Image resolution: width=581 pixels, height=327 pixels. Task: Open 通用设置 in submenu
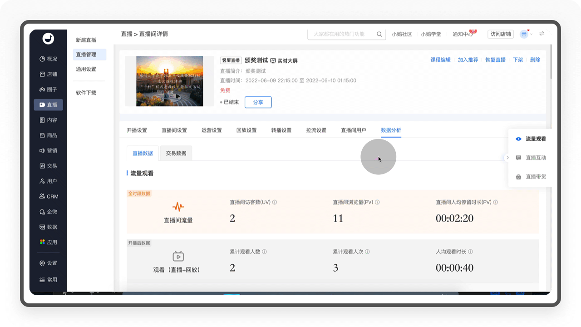pos(86,69)
